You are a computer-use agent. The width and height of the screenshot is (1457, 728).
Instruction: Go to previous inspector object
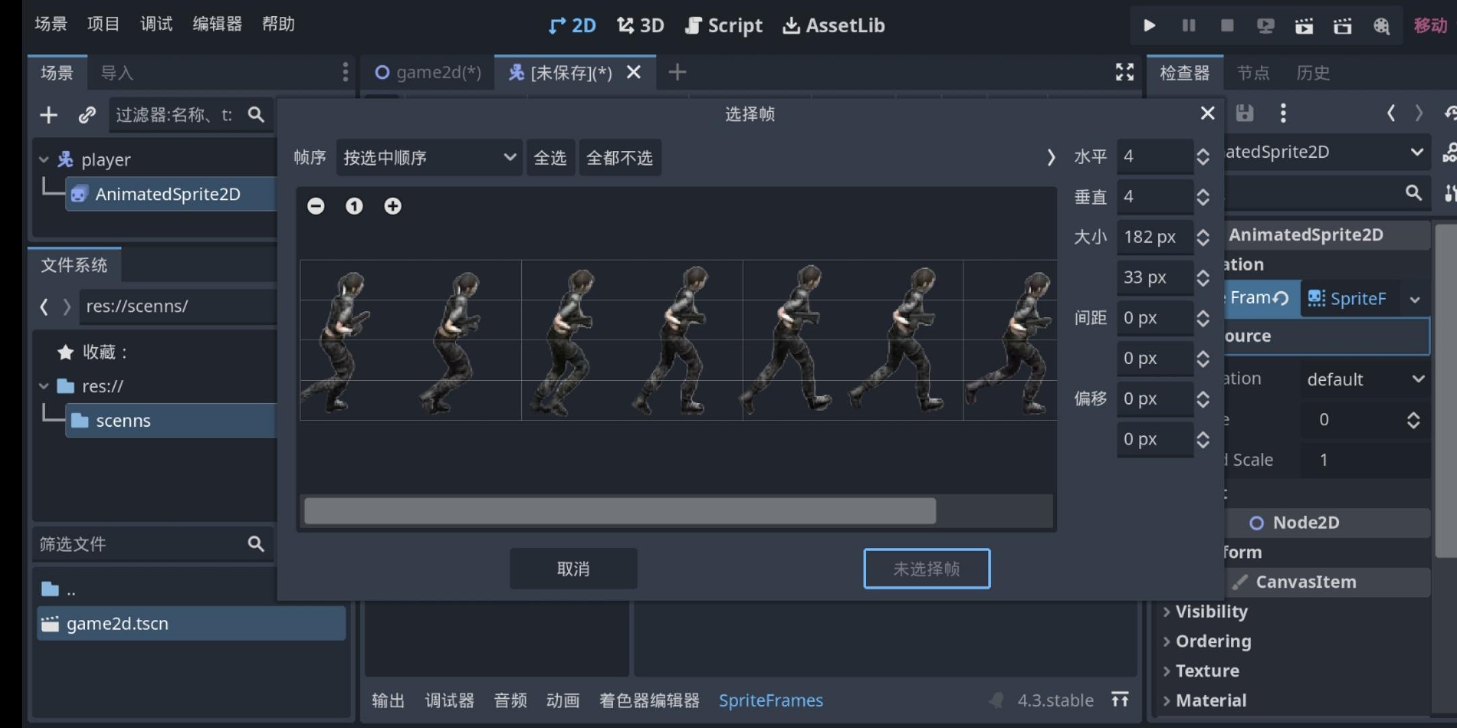point(1390,113)
